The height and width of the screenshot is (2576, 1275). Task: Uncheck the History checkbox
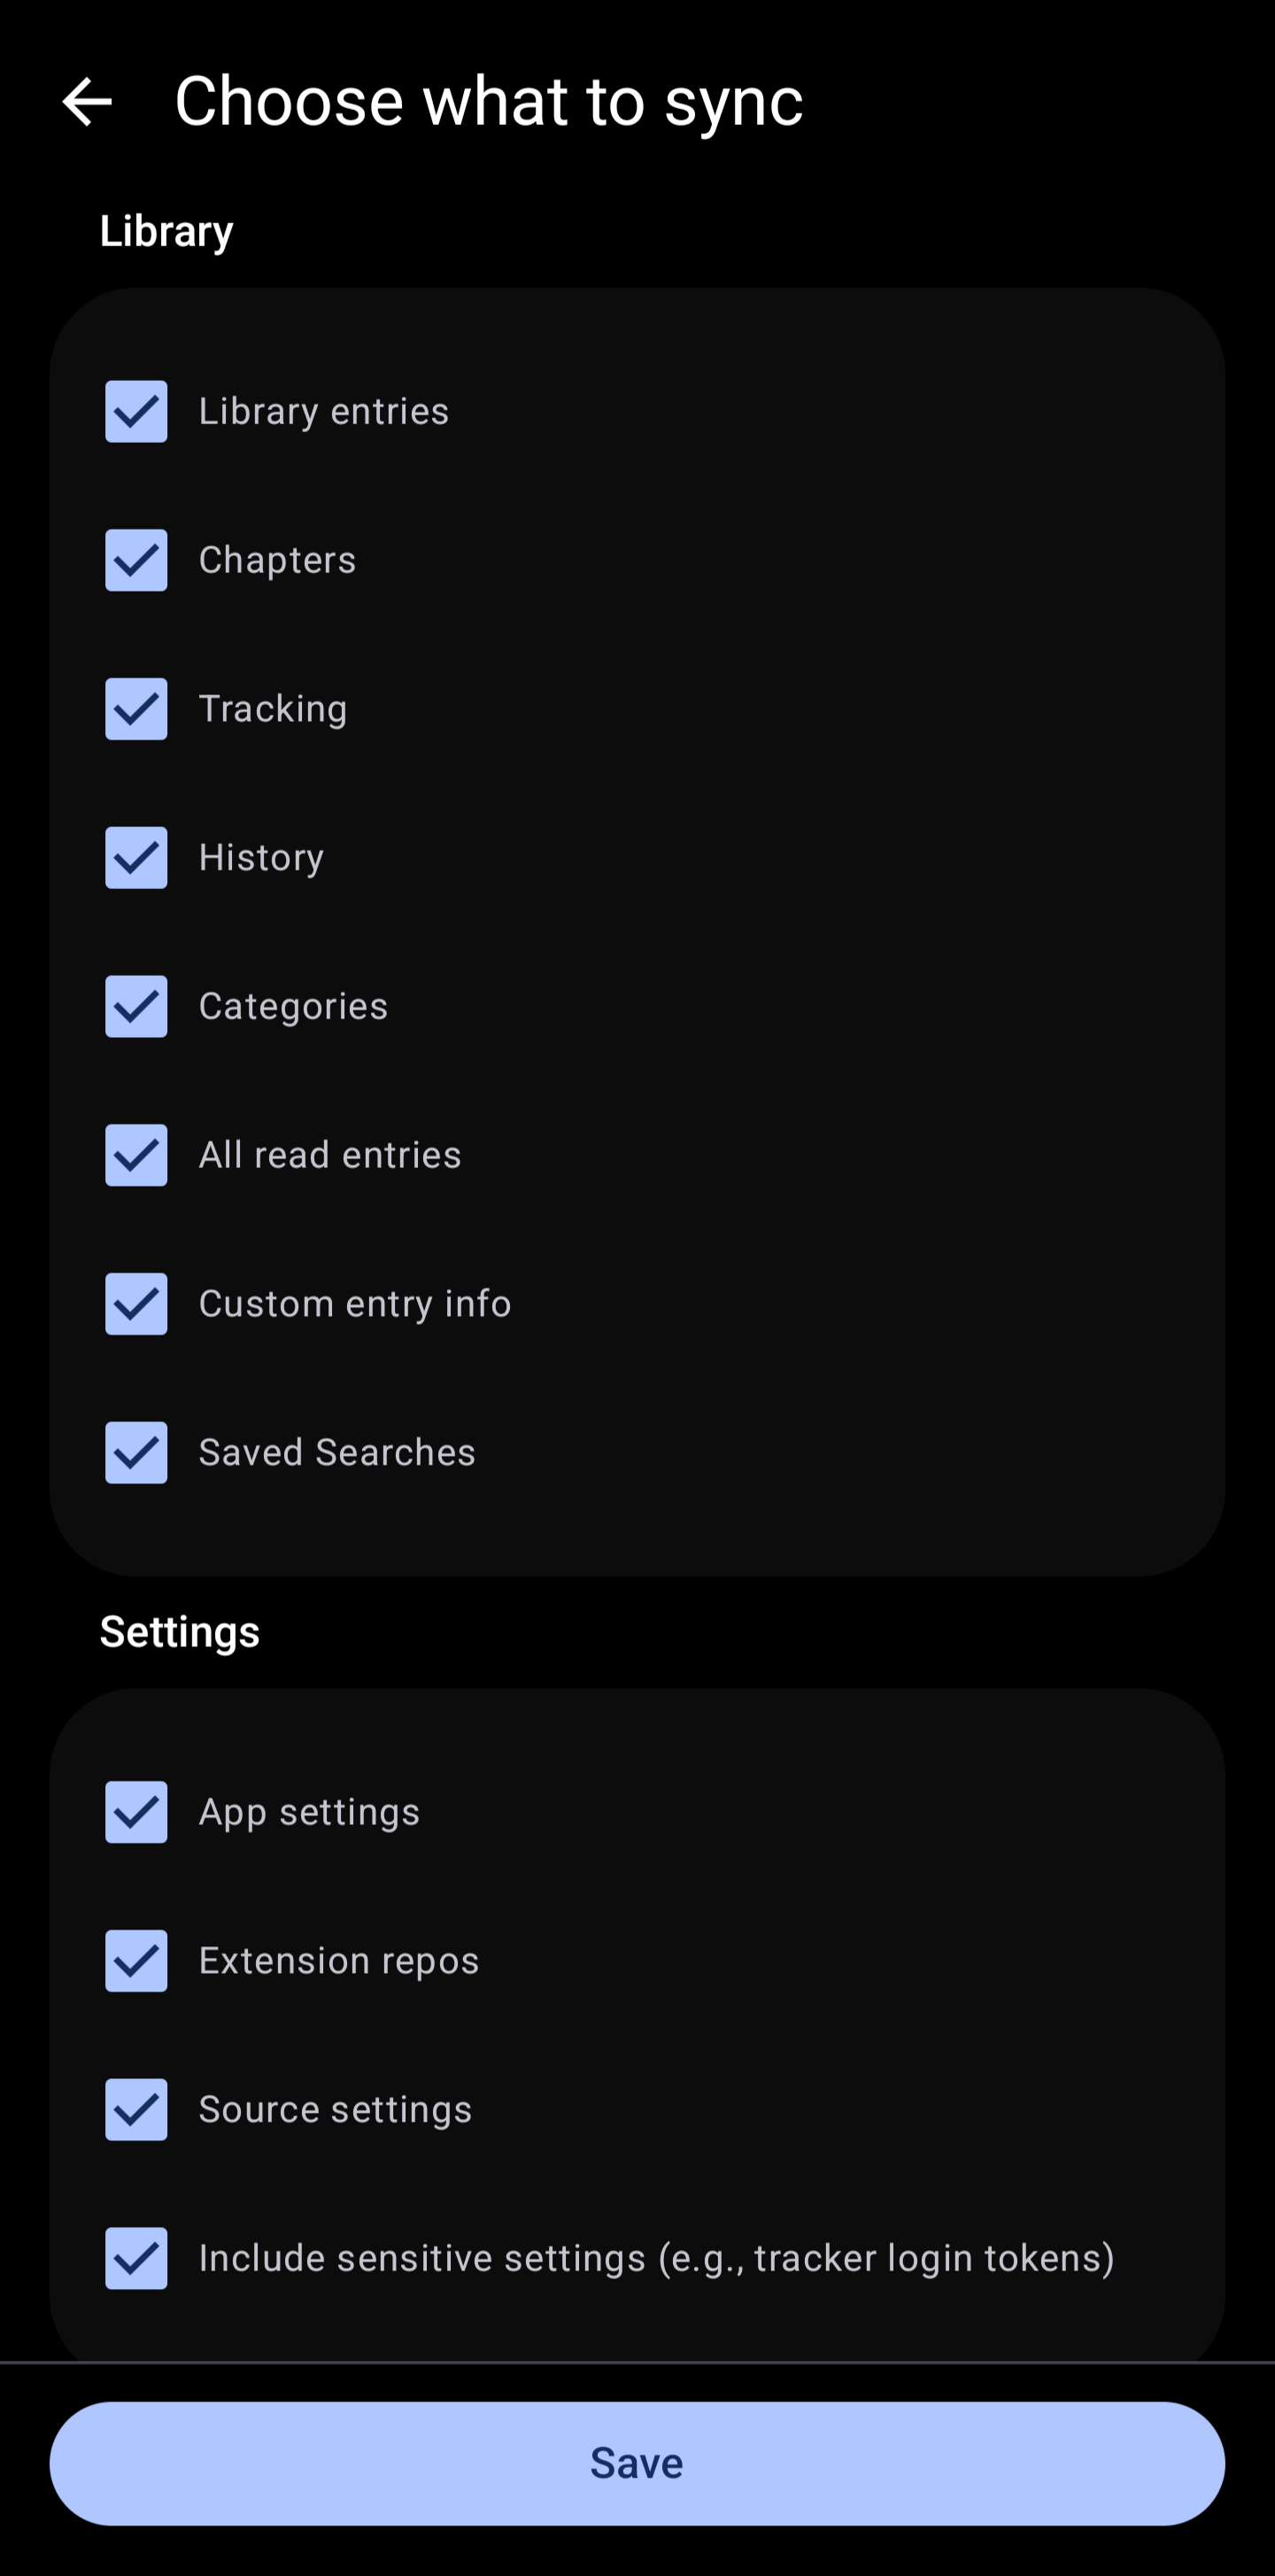click(136, 858)
